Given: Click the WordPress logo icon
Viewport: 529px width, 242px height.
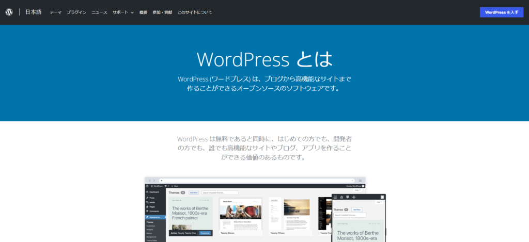Looking at the screenshot, I should coord(9,12).
